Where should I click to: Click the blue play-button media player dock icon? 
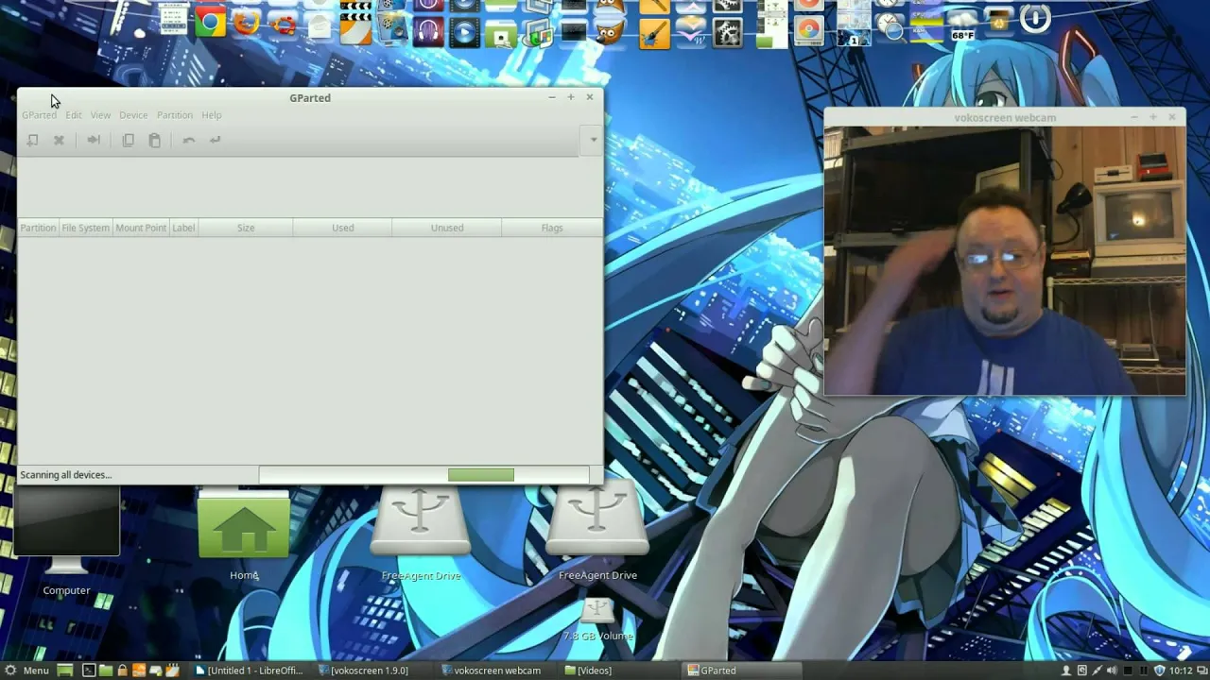point(464,34)
